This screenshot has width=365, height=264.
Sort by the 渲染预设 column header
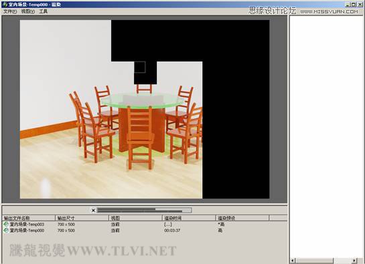pos(242,218)
